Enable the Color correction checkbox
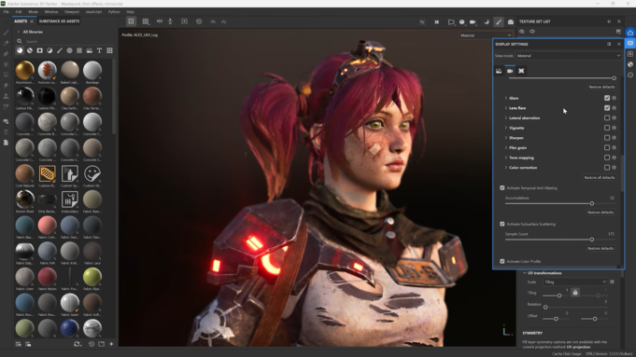This screenshot has width=636, height=357. [x=607, y=168]
